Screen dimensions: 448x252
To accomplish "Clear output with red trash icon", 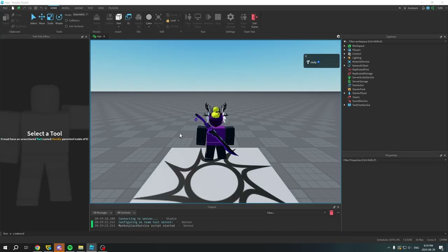I will coord(331,213).
